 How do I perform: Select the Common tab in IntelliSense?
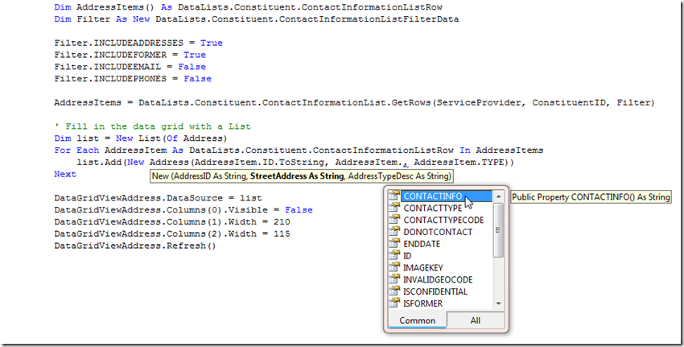(417, 320)
